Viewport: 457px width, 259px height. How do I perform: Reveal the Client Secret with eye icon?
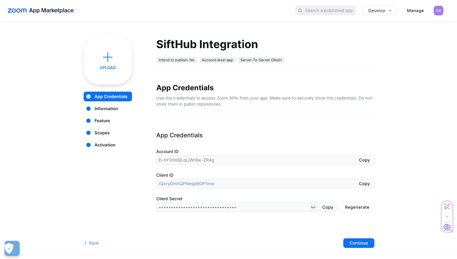tap(313, 207)
